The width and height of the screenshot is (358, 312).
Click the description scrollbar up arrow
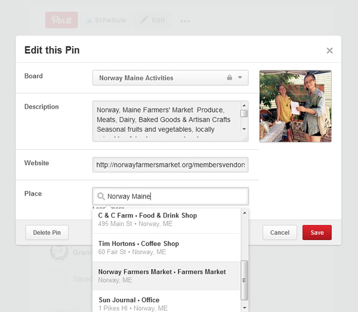pos(244,106)
